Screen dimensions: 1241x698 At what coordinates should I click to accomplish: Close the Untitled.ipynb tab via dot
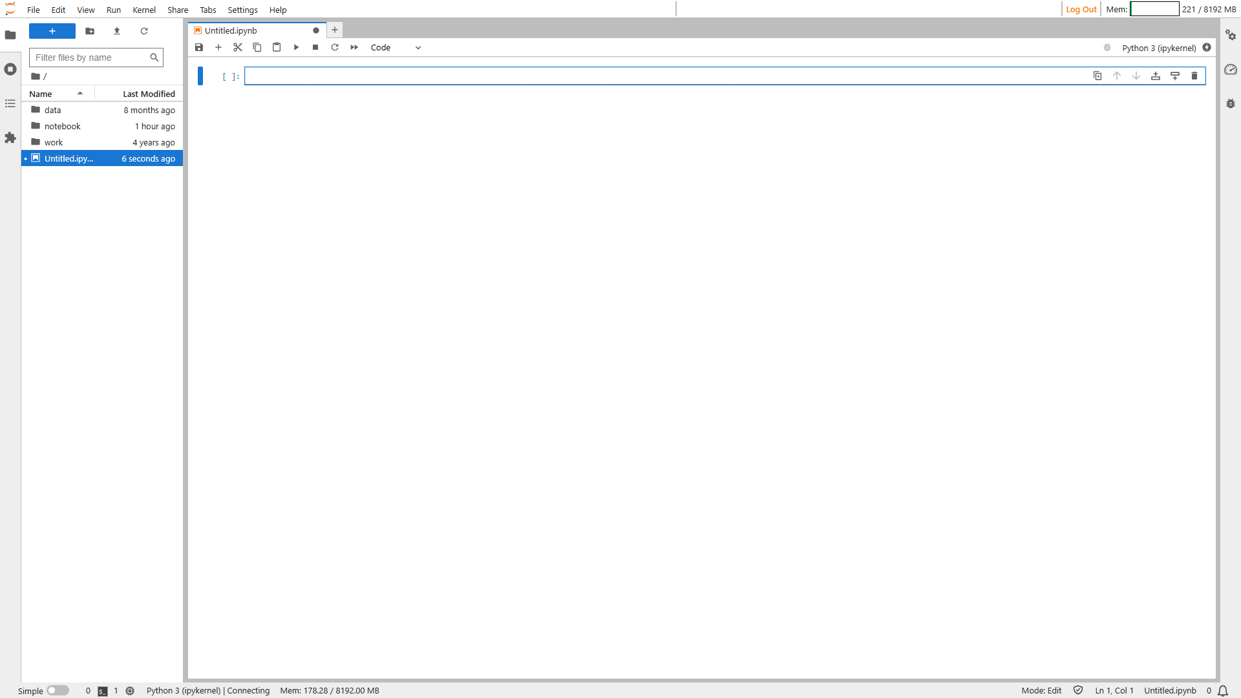coord(316,30)
